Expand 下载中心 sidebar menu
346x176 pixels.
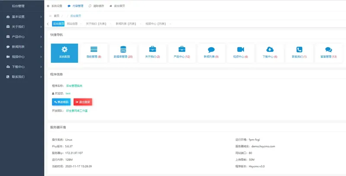pyautogui.click(x=22, y=67)
